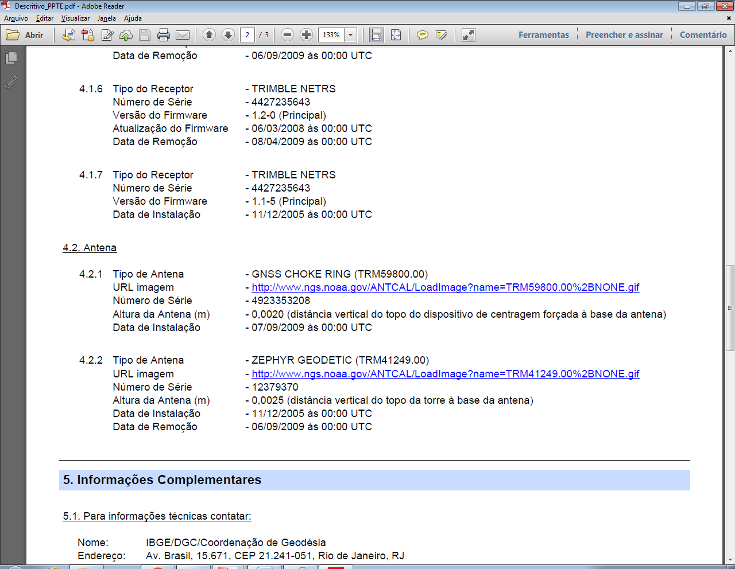735x569 pixels.
Task: Click the date '06/03/2008 às 00:00 UTC'
Action: pos(312,128)
